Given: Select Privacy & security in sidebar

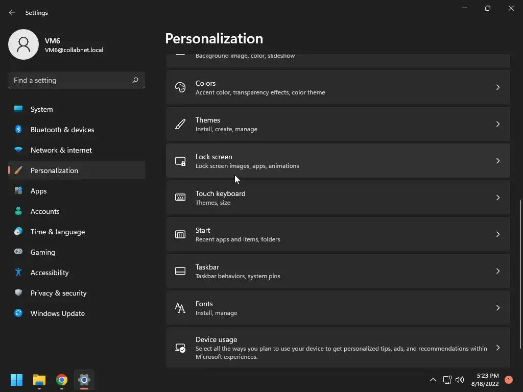Looking at the screenshot, I should tap(58, 293).
